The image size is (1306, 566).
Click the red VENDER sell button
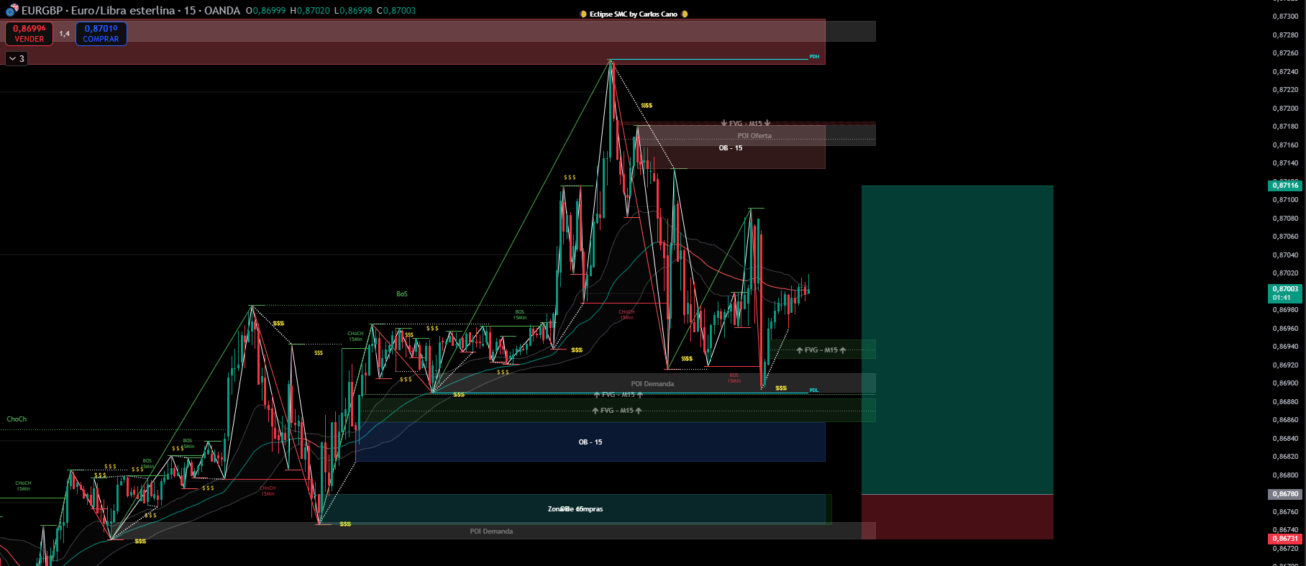29,33
